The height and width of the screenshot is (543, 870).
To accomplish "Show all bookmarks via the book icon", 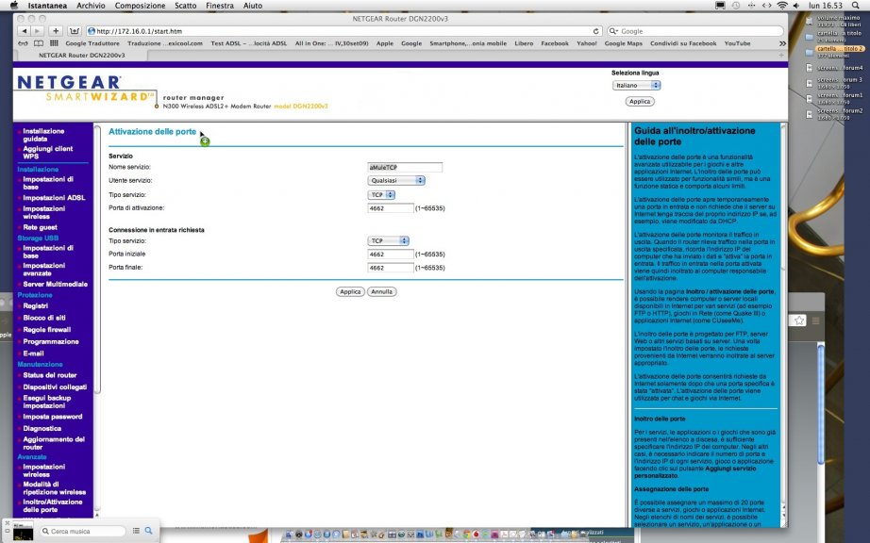I will click(39, 43).
